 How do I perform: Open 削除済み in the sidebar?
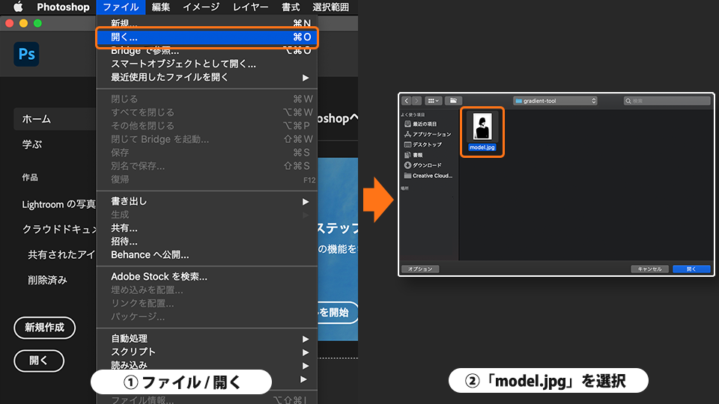47,280
